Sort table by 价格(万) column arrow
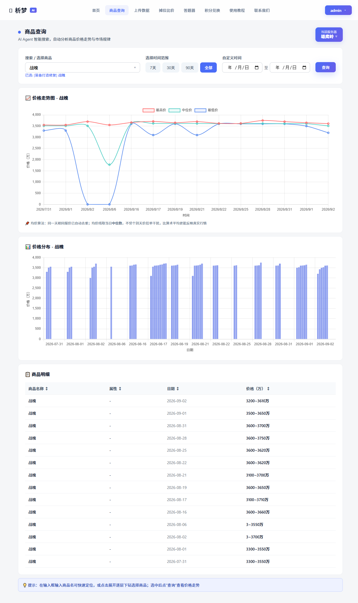The height and width of the screenshot is (603, 358). (x=268, y=389)
